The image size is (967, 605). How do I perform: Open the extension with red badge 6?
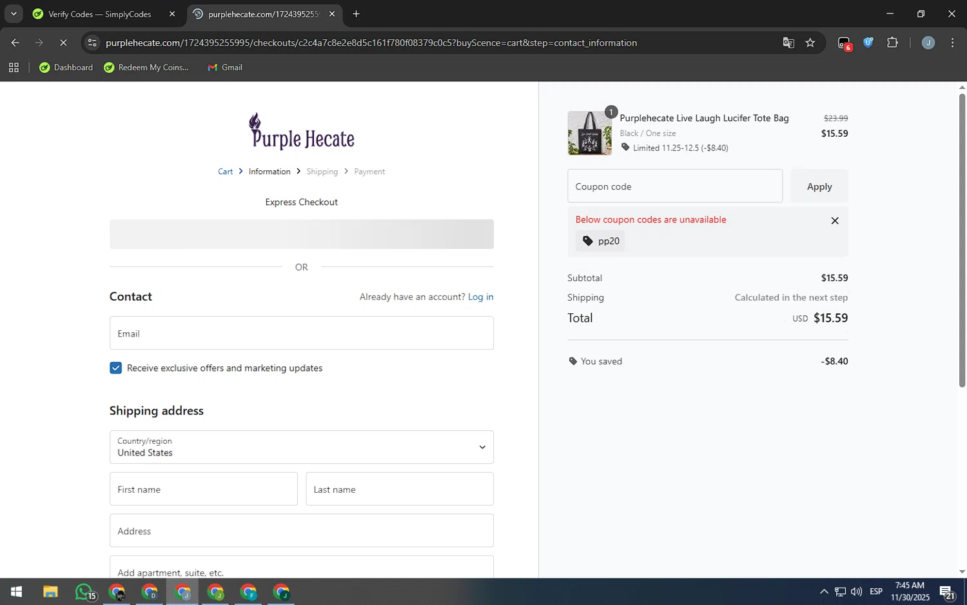tap(845, 43)
